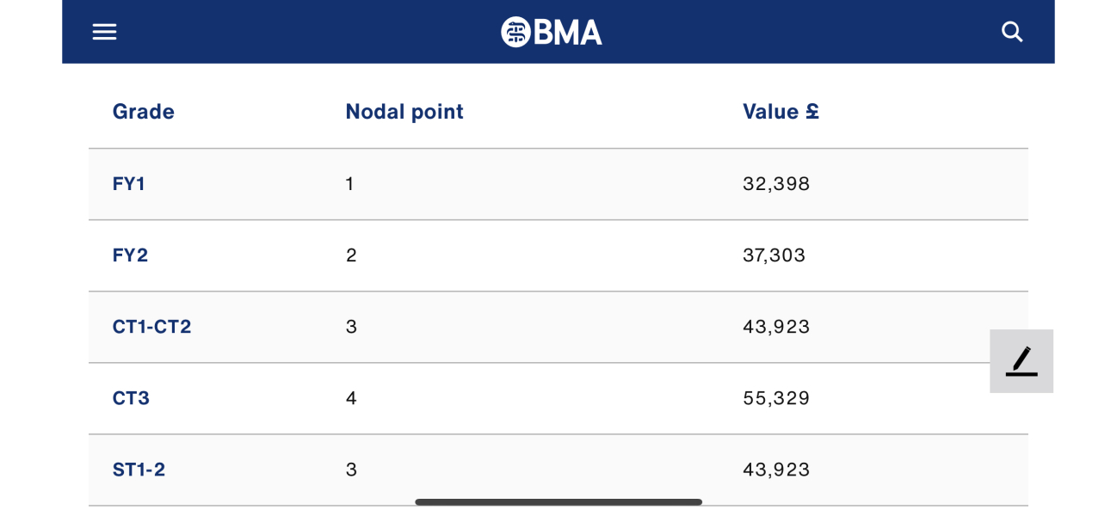
Task: Click the Nodal point column header
Action: pos(404,112)
